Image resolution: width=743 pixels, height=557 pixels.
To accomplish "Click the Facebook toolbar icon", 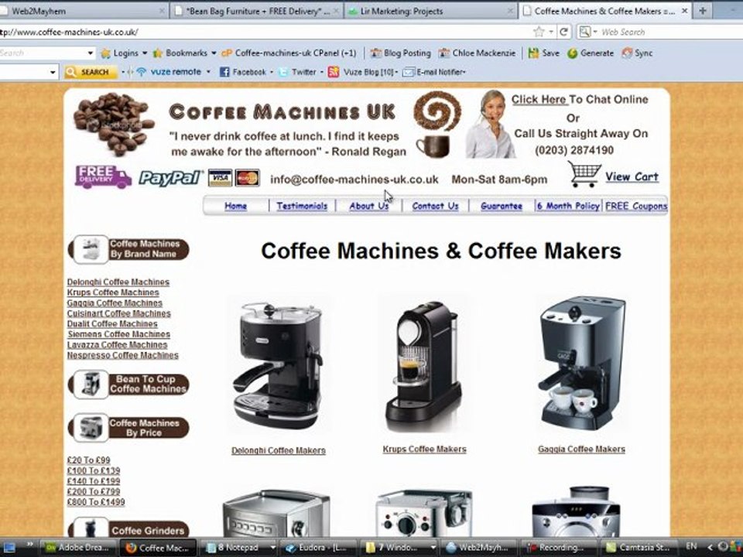I will click(224, 72).
